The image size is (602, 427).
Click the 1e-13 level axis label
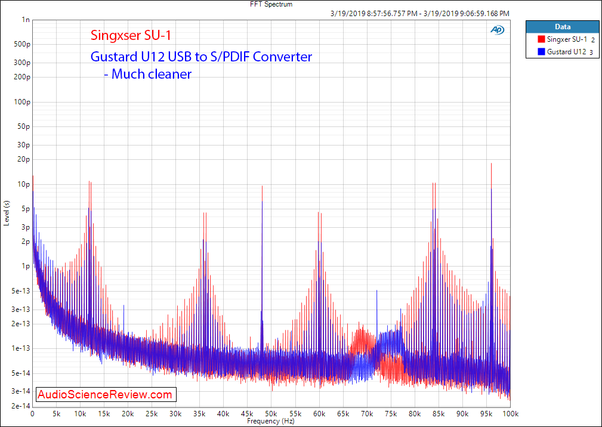pos(21,348)
